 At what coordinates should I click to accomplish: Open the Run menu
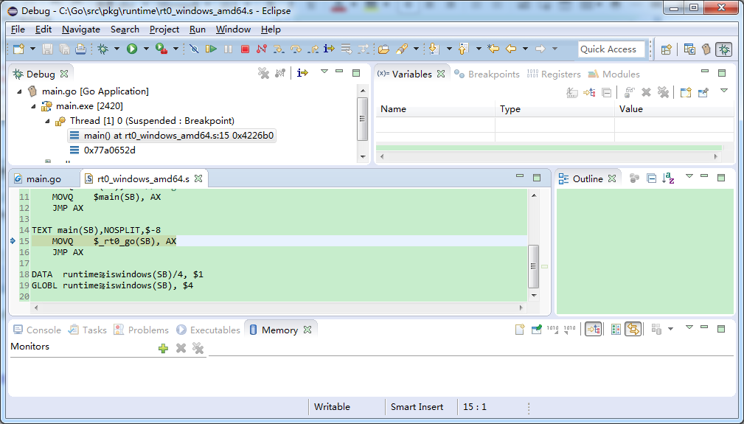[198, 29]
